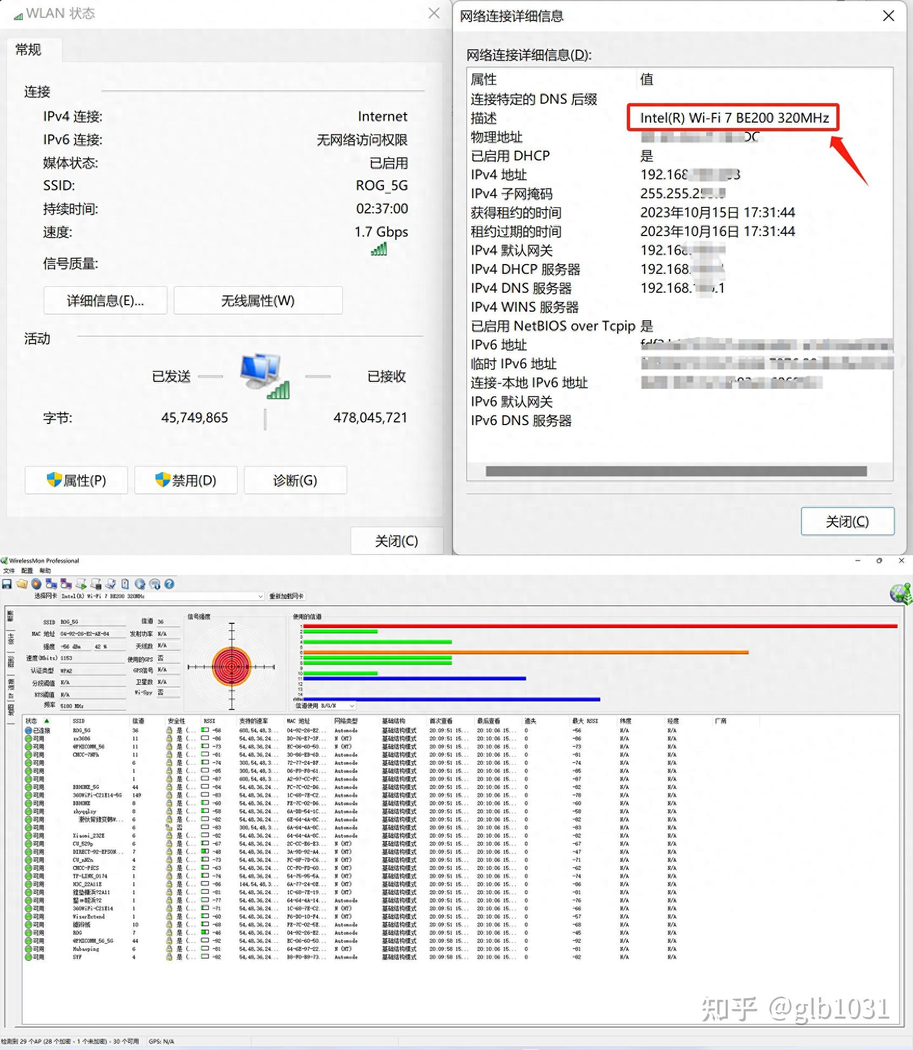The image size is (913, 1050).
Task: Click the SSID field showing ROG_5G
Action: click(x=92, y=622)
